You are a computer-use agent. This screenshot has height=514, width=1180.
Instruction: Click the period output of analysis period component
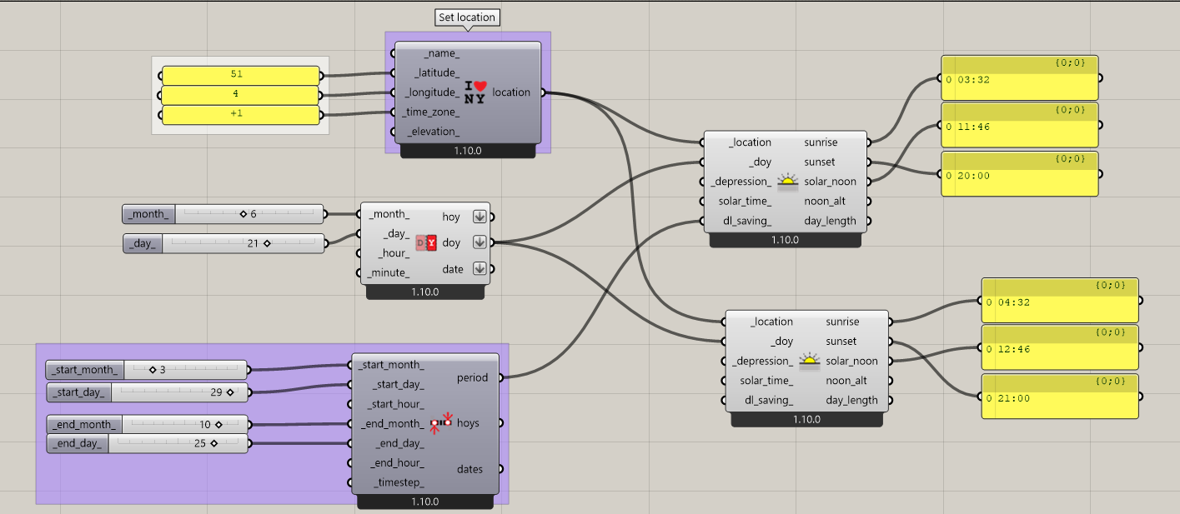[473, 377]
